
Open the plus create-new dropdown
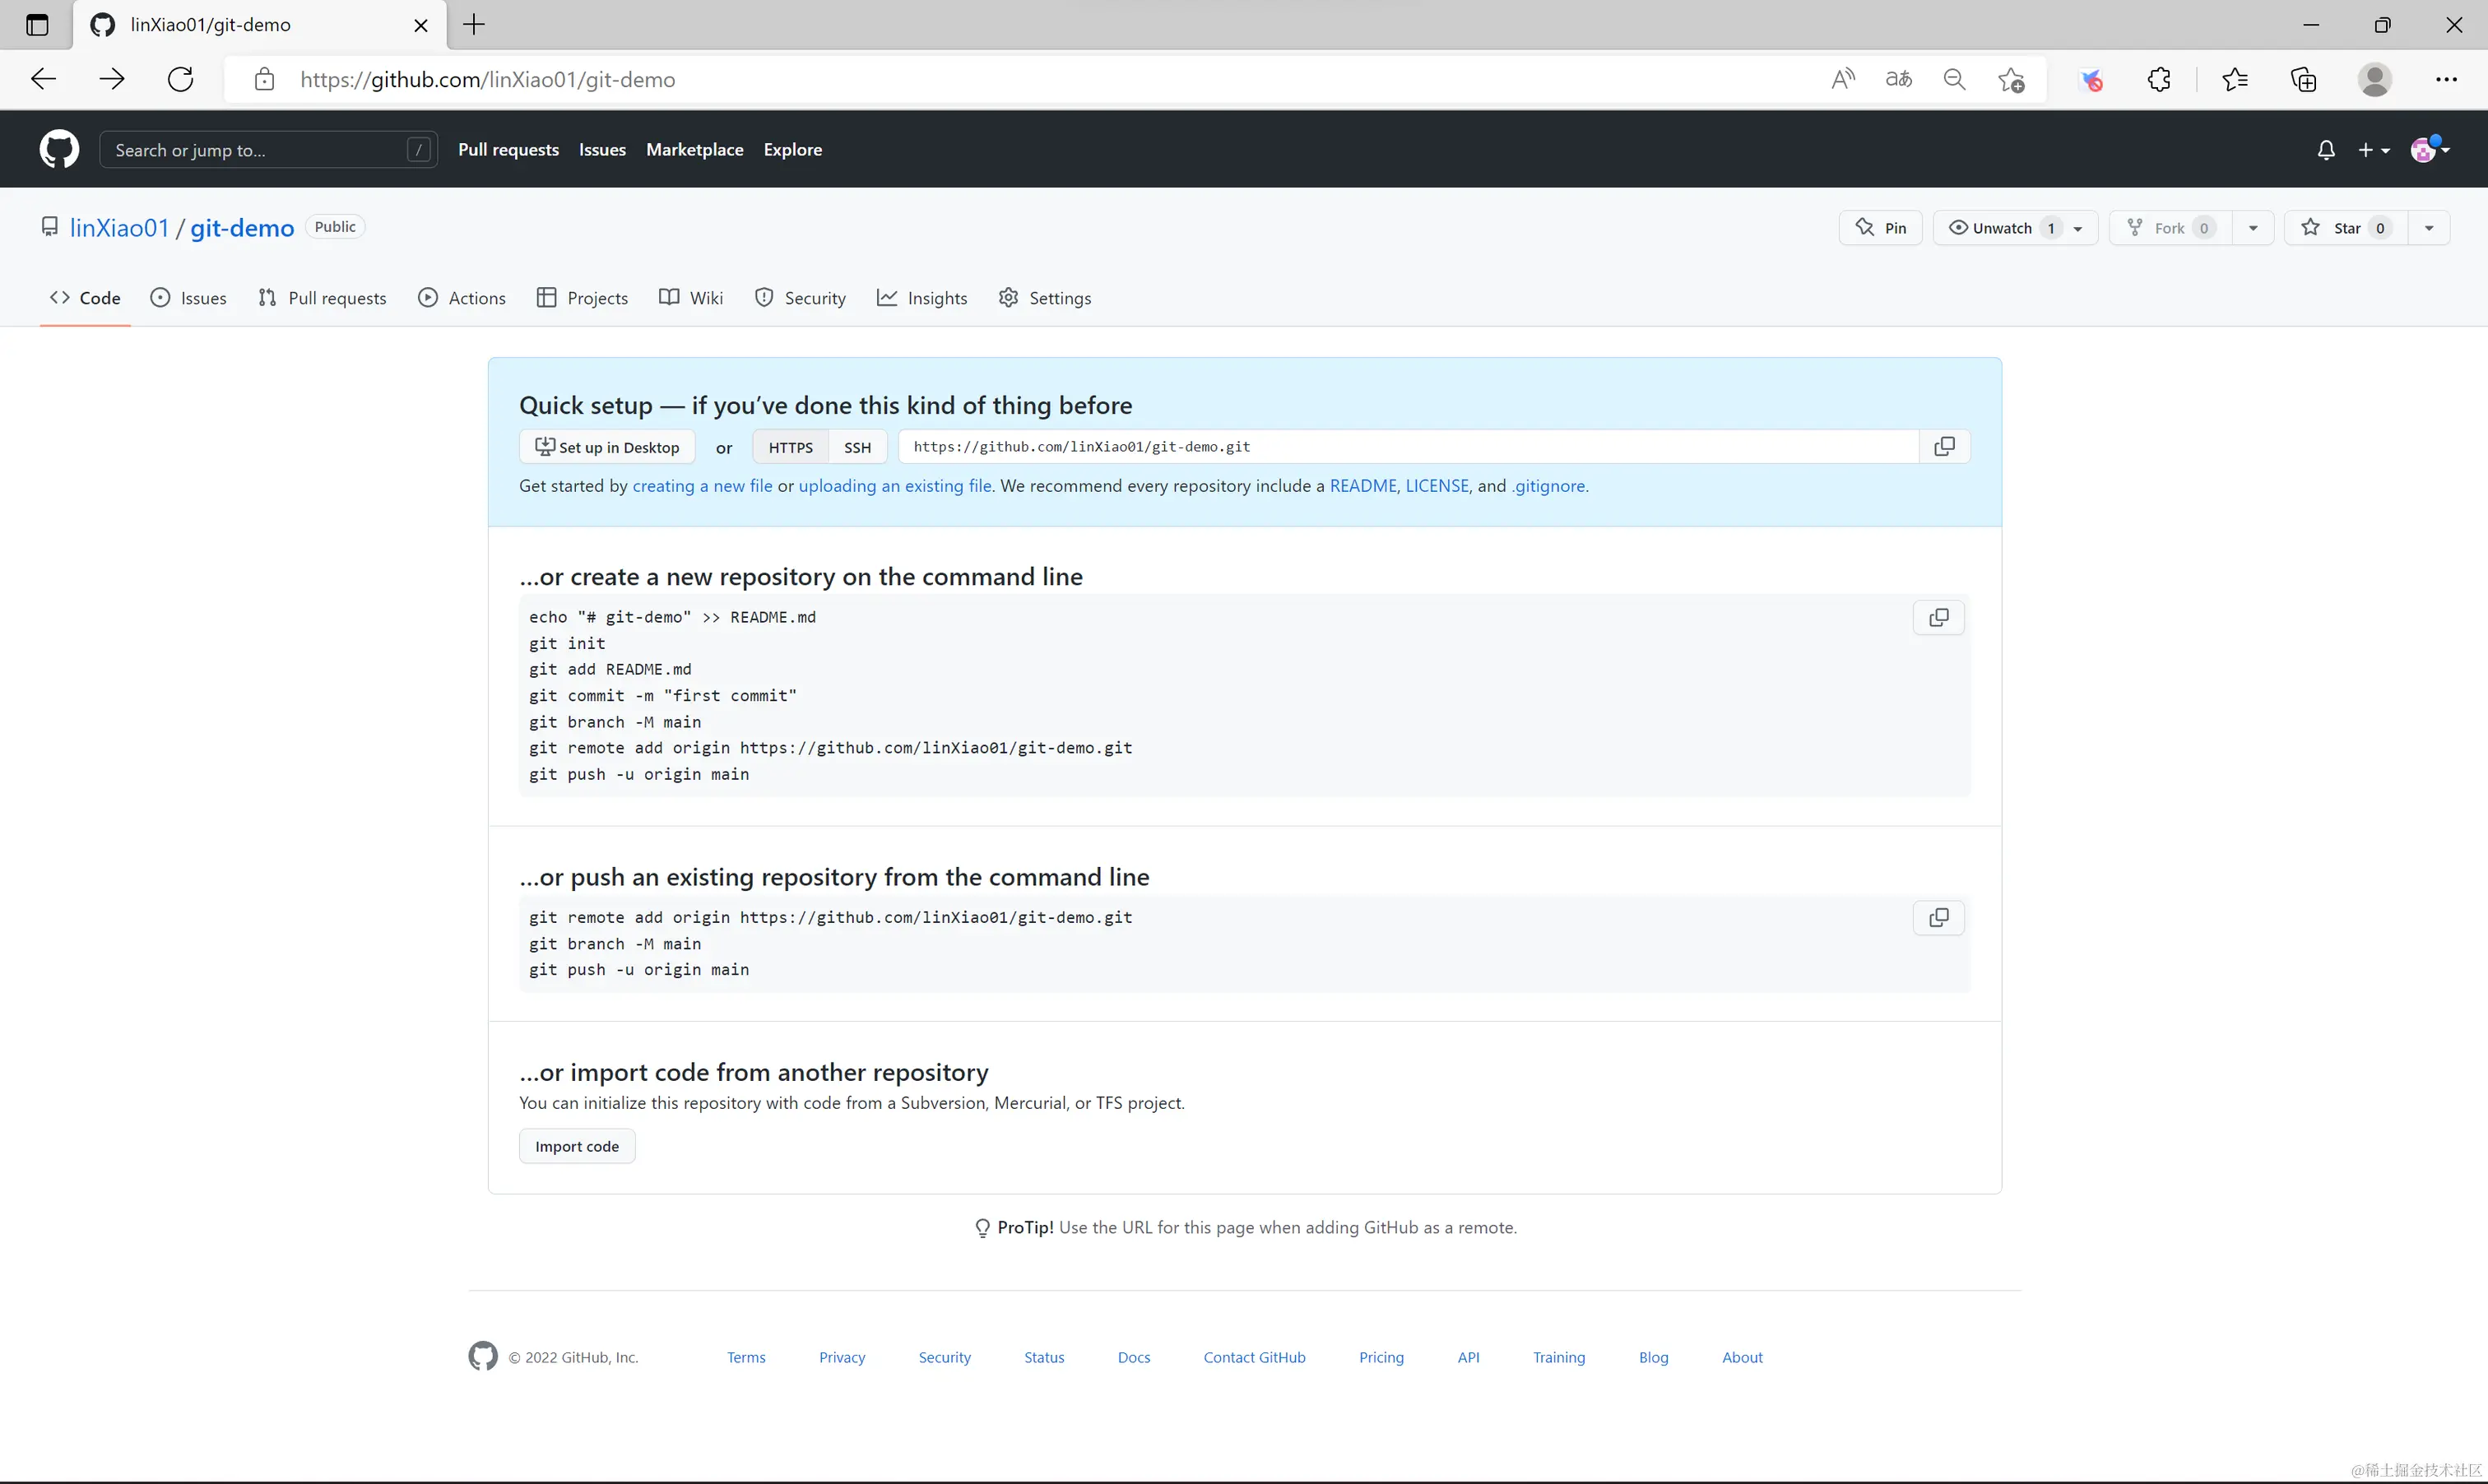click(x=2373, y=150)
